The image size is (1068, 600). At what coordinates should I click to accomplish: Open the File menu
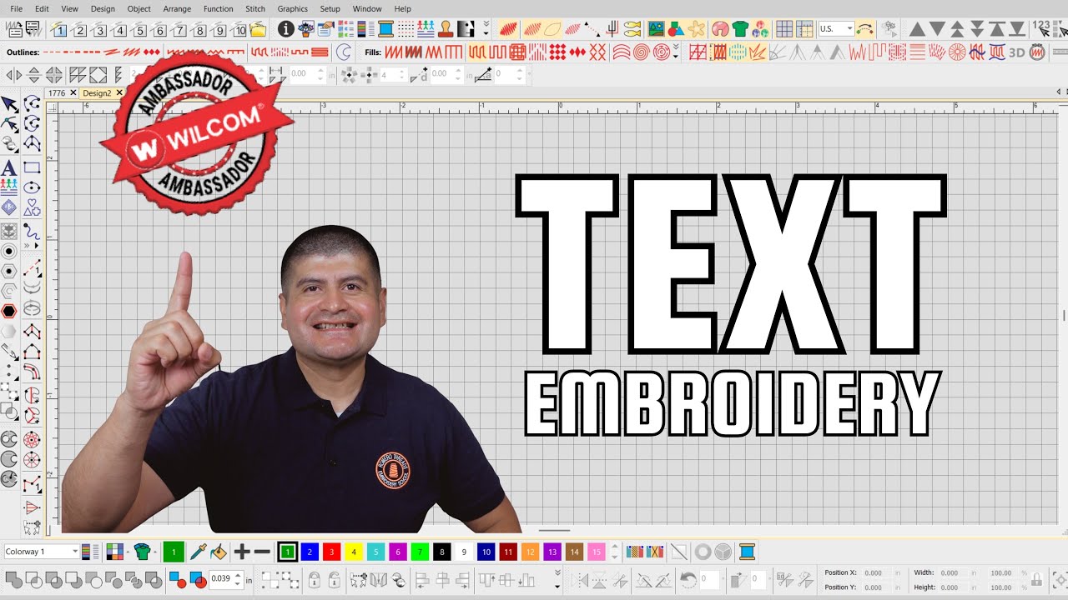[17, 8]
